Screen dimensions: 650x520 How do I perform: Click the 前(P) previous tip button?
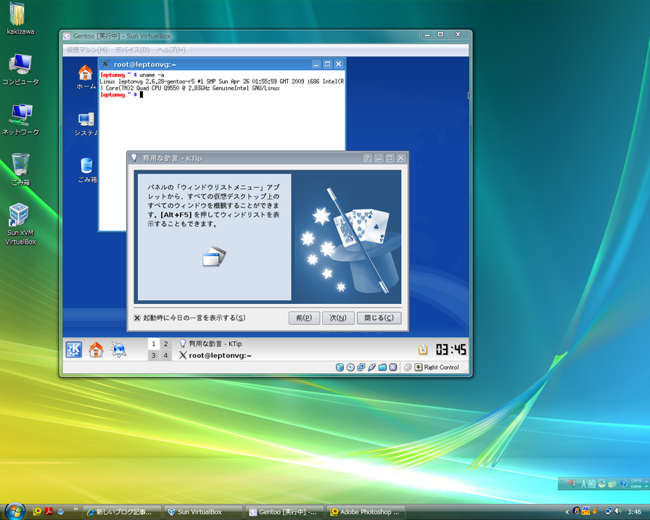(x=304, y=318)
